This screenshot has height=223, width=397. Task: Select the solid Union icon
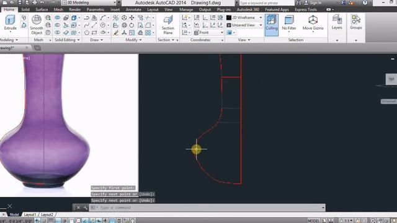coord(58,18)
